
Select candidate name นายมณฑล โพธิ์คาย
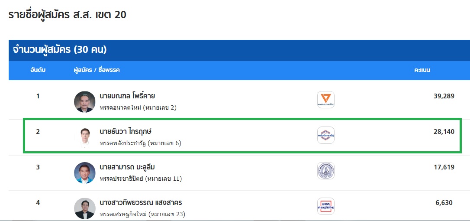coord(127,96)
